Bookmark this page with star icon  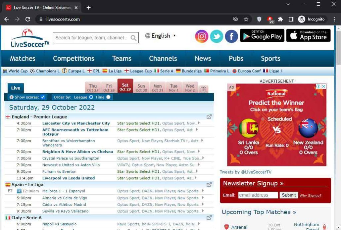pos(246,19)
